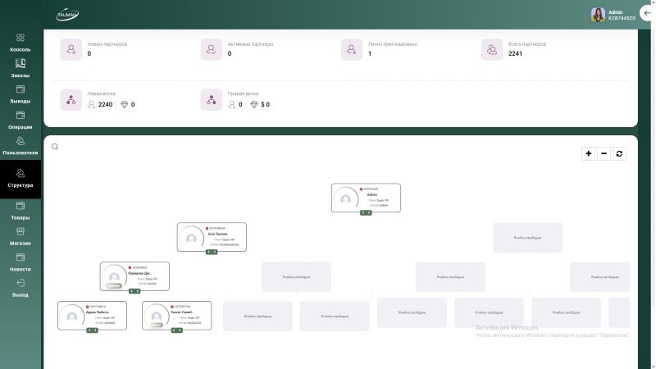Click the TAUMAN logo
Image resolution: width=656 pixels, height=369 pixels.
[67, 14]
